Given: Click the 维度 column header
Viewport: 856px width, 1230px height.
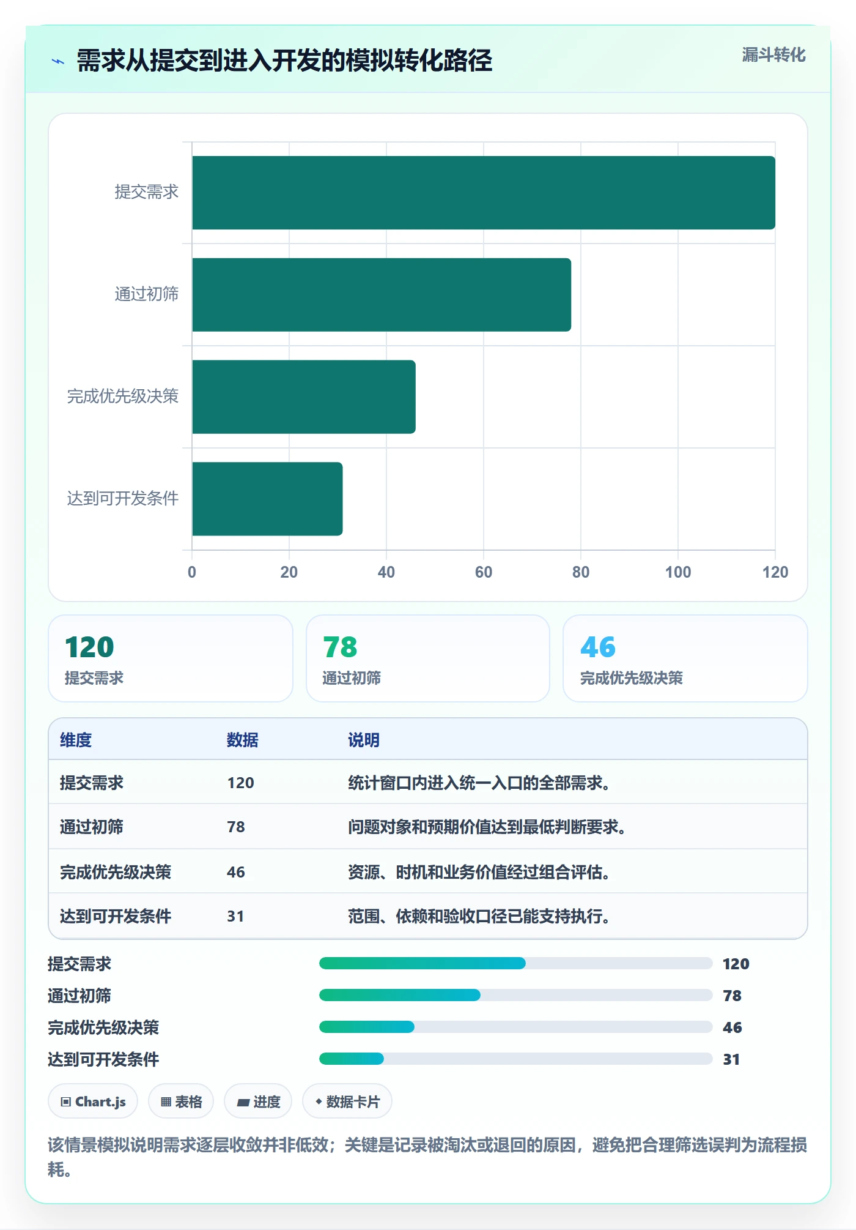Looking at the screenshot, I should coord(76,740).
